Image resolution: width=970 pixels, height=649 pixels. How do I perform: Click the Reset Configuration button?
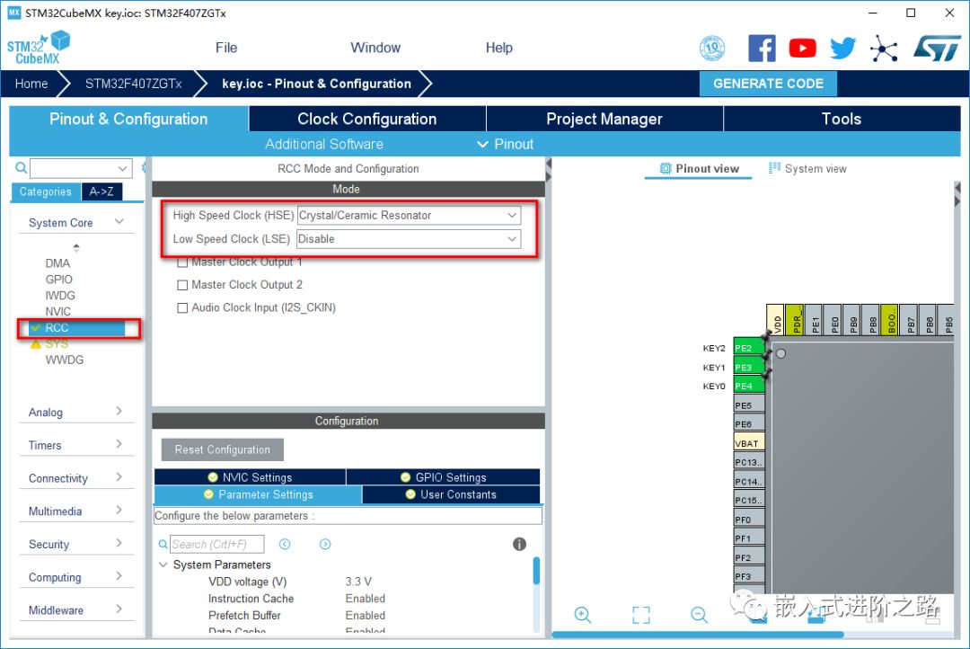(223, 449)
